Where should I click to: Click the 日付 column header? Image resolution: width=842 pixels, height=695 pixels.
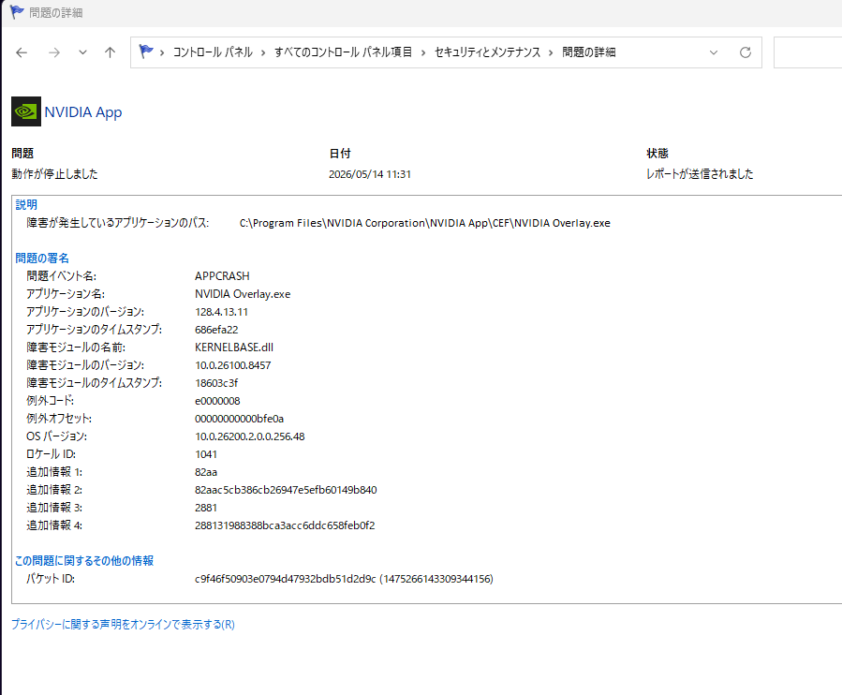tap(340, 154)
